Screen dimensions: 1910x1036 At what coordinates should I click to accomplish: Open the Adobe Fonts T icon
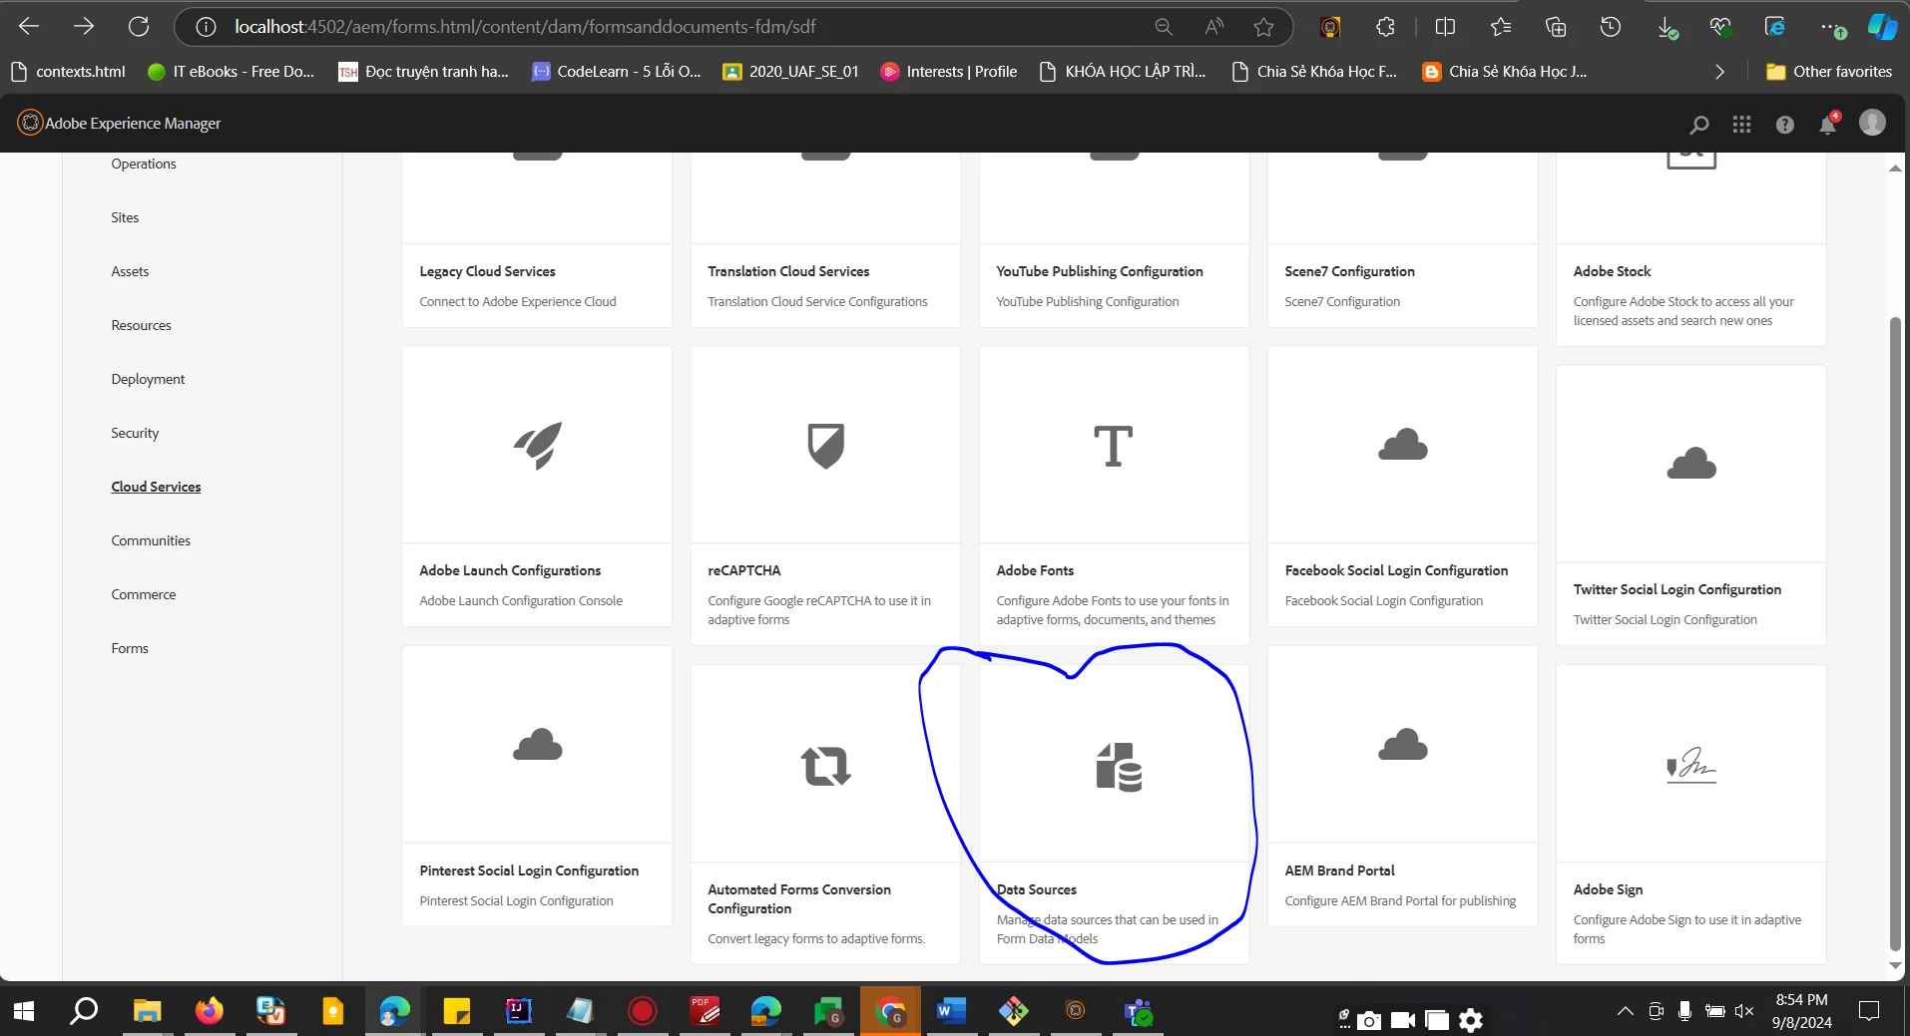tap(1114, 445)
